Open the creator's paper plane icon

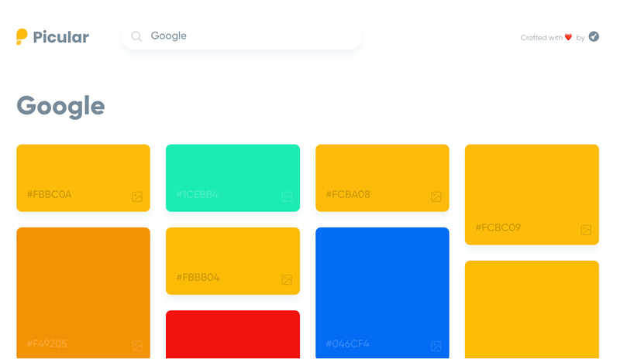(594, 36)
